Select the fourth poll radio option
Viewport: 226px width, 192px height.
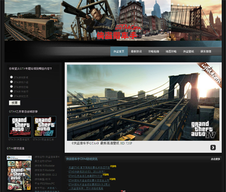pos(12,91)
